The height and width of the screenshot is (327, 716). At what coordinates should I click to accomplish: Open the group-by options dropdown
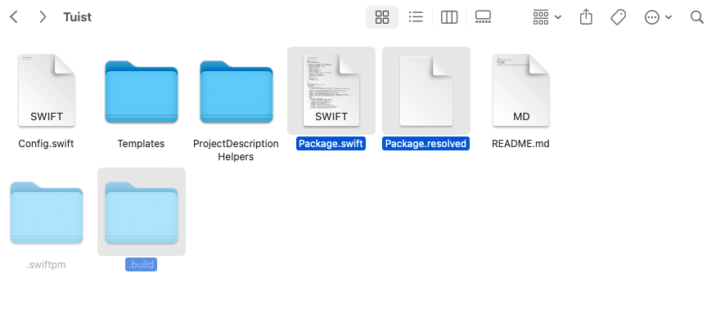coord(547,17)
